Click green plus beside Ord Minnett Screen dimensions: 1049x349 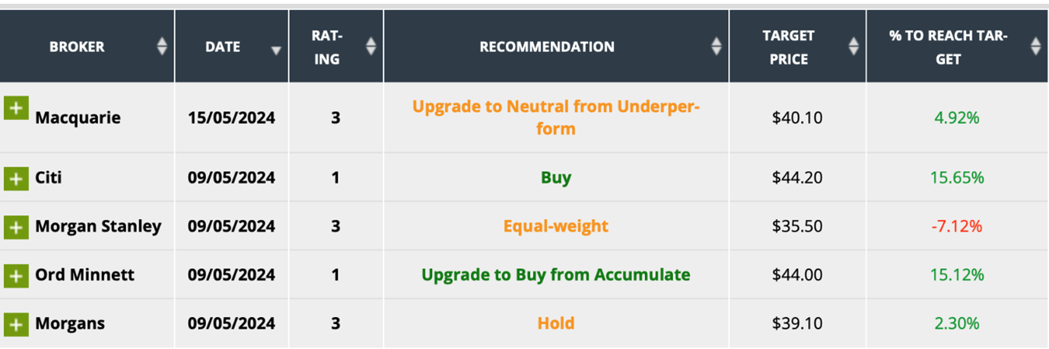[x=15, y=275]
